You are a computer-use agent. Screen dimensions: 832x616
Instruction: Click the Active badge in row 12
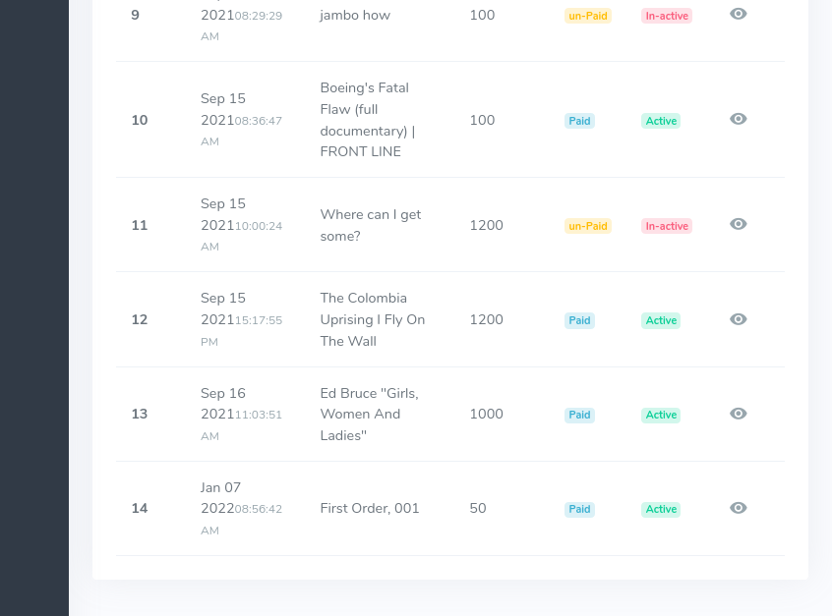[x=661, y=320]
